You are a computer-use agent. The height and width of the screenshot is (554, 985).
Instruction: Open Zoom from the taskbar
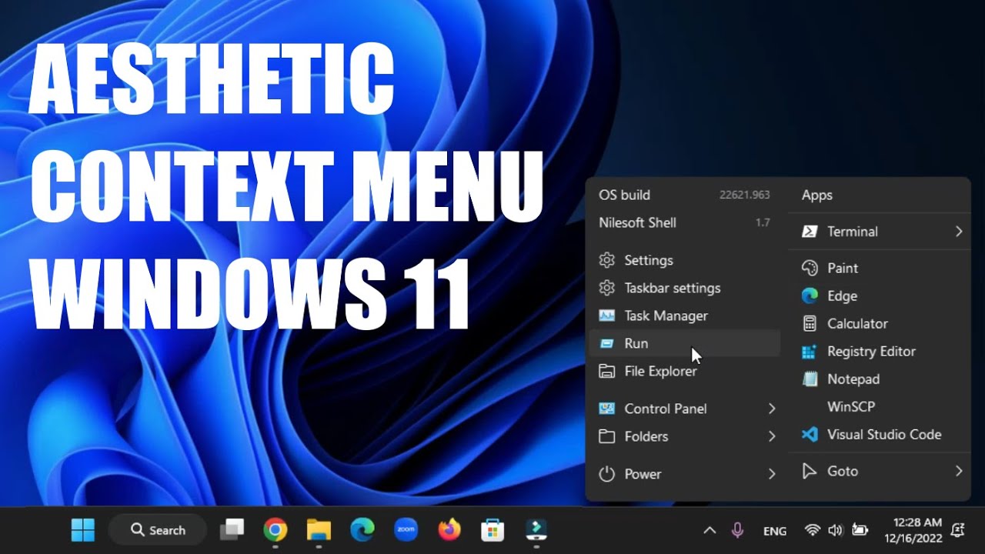click(406, 529)
